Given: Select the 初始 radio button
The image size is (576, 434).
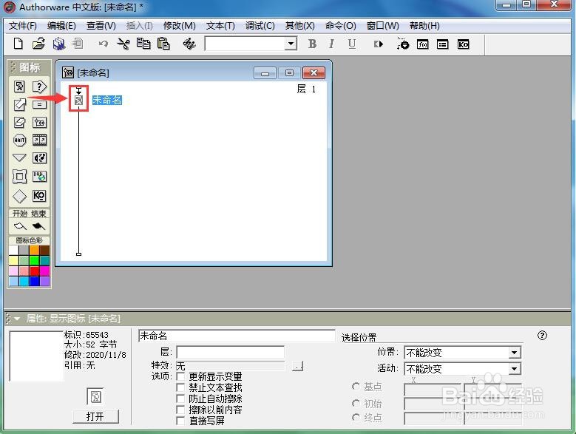Looking at the screenshot, I should tap(356, 404).
